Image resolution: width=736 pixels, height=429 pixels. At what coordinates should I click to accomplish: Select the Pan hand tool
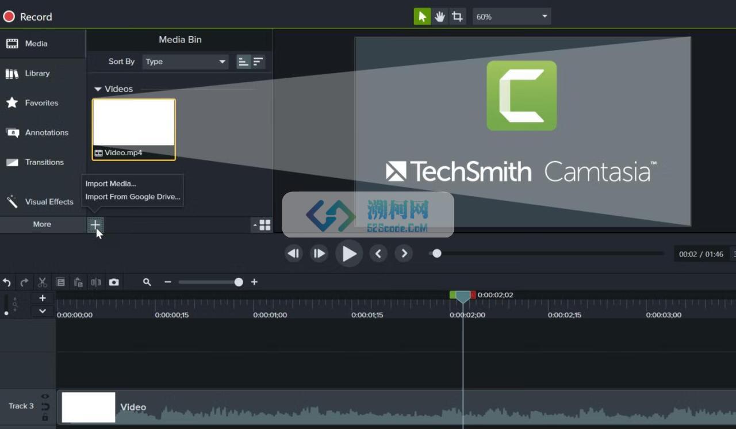440,17
